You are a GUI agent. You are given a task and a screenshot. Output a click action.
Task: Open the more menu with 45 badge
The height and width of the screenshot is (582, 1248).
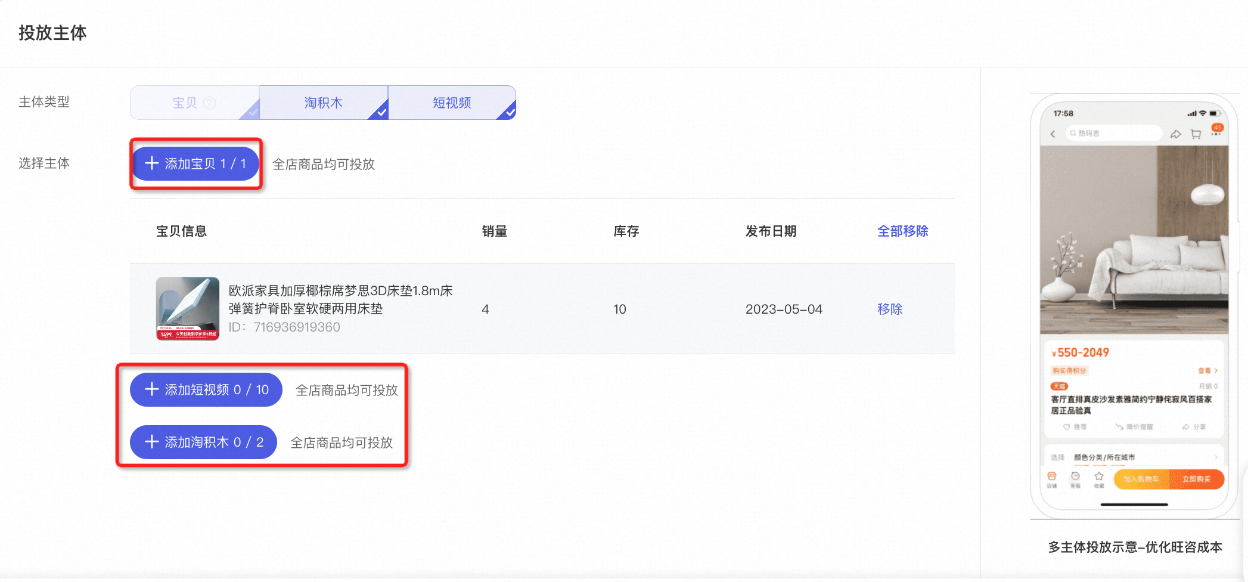[1216, 131]
